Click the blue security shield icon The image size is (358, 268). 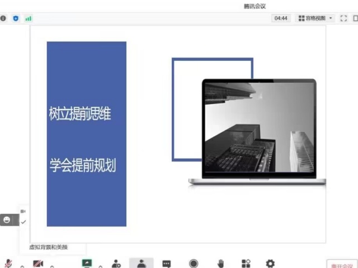click(16, 18)
